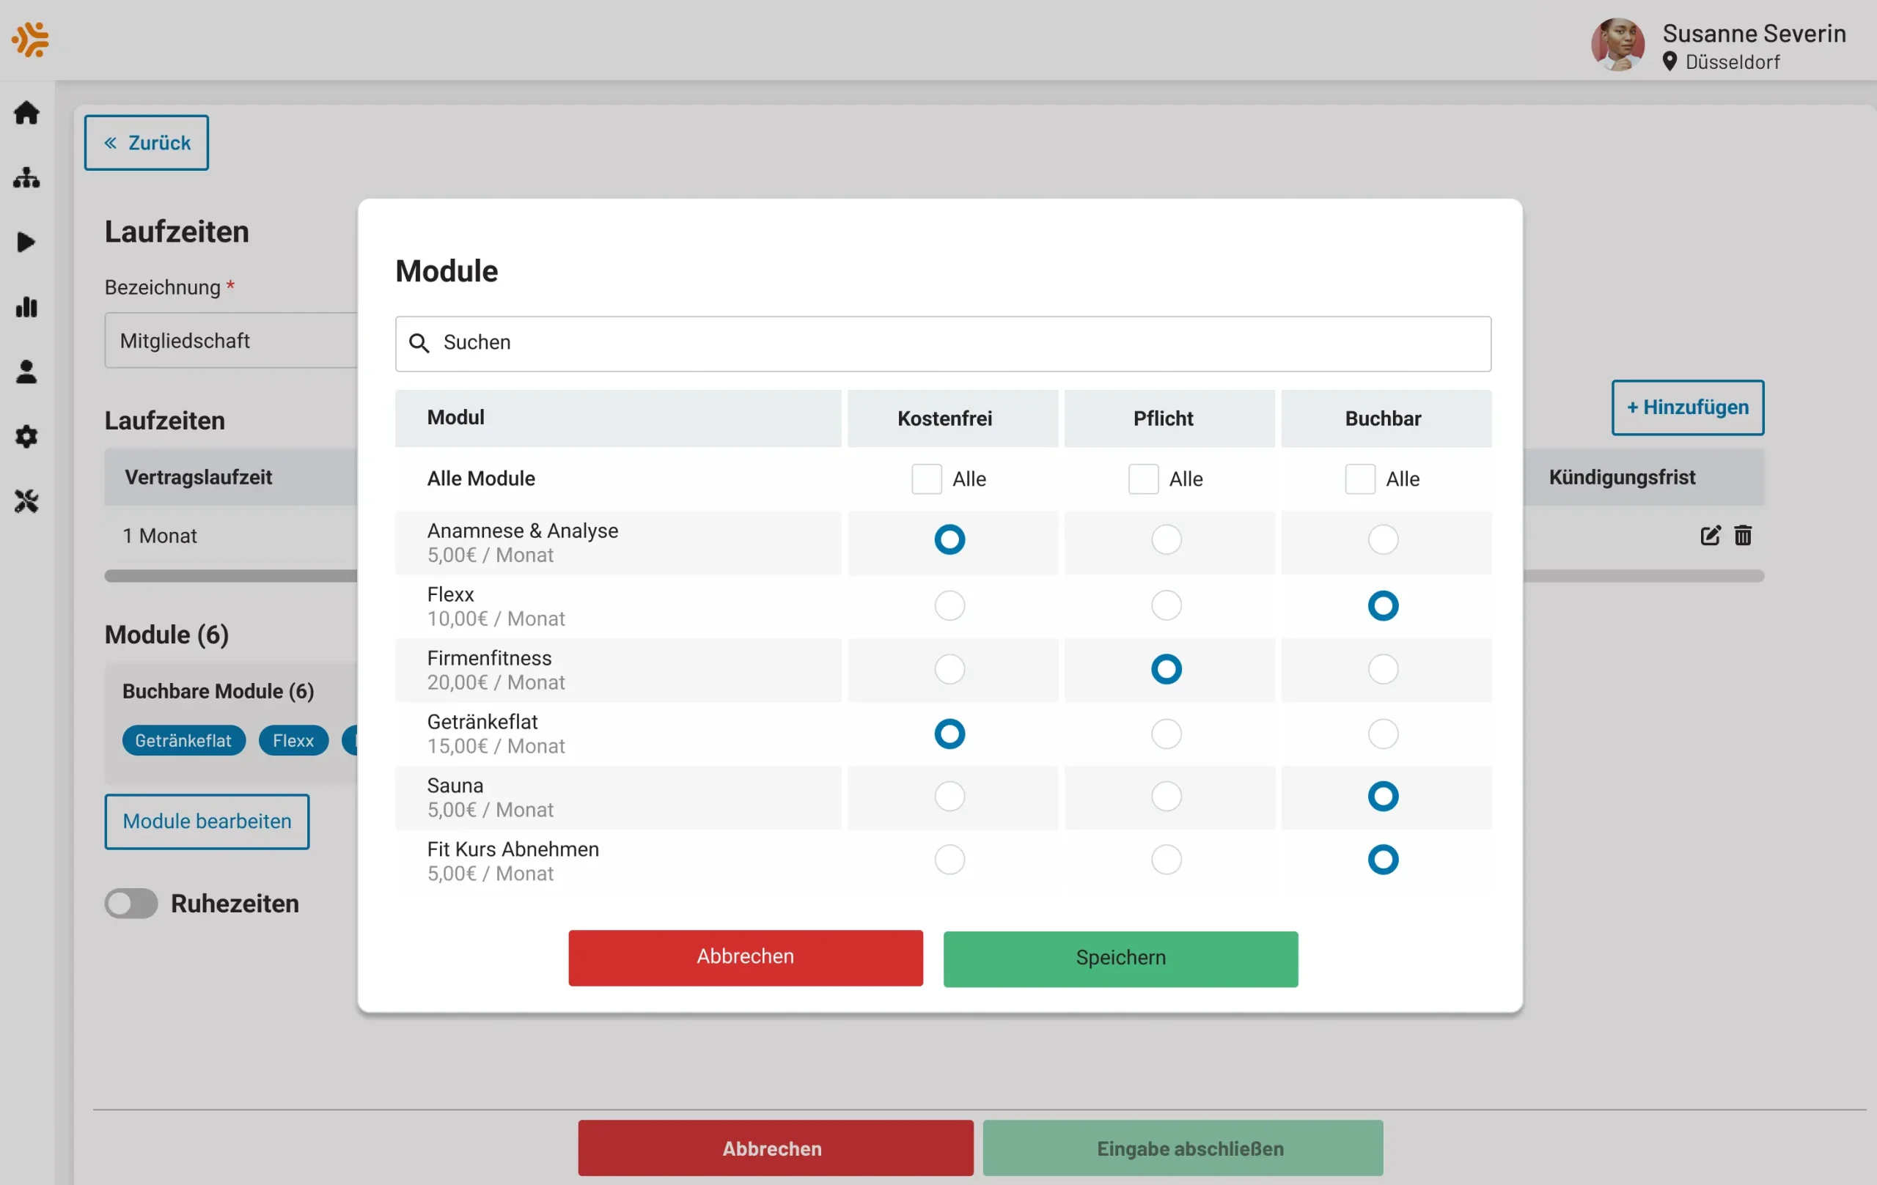Click the edit pencil icon for 1 Monat
Viewport: 1877px width, 1185px height.
[1710, 535]
